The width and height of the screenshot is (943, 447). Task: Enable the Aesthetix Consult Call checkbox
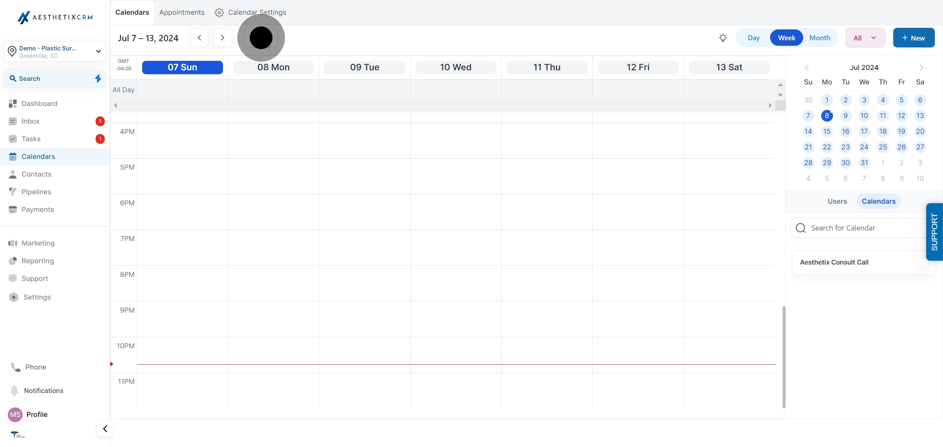923,263
